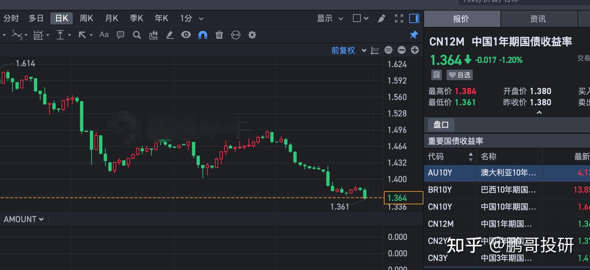Select the arrow drawing tool

point(82,35)
